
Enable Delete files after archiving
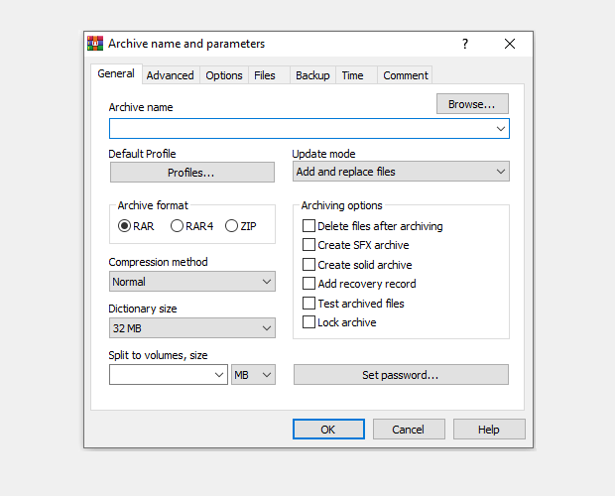(308, 226)
